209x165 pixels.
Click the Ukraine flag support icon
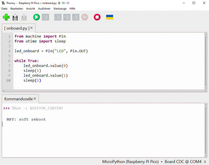[x=109, y=17]
